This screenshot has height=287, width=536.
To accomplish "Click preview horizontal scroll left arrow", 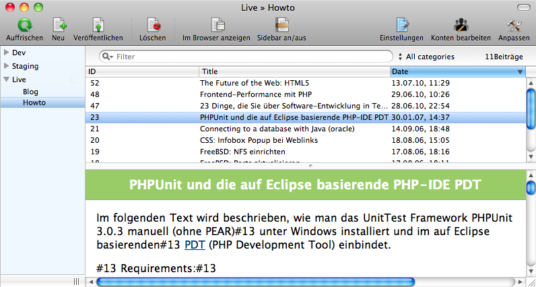I will click(x=91, y=282).
